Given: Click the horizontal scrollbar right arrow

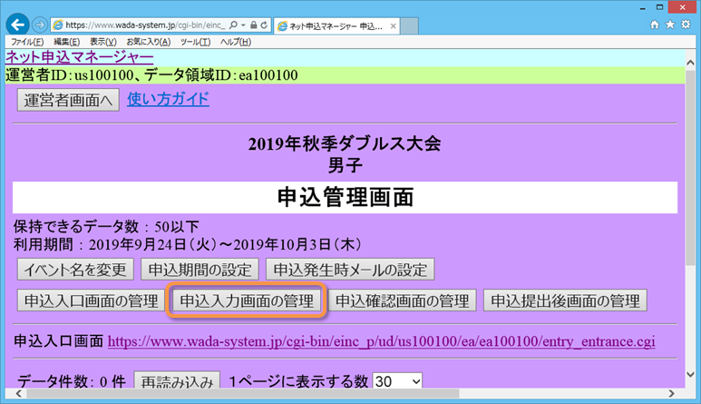Looking at the screenshot, I should point(671,393).
